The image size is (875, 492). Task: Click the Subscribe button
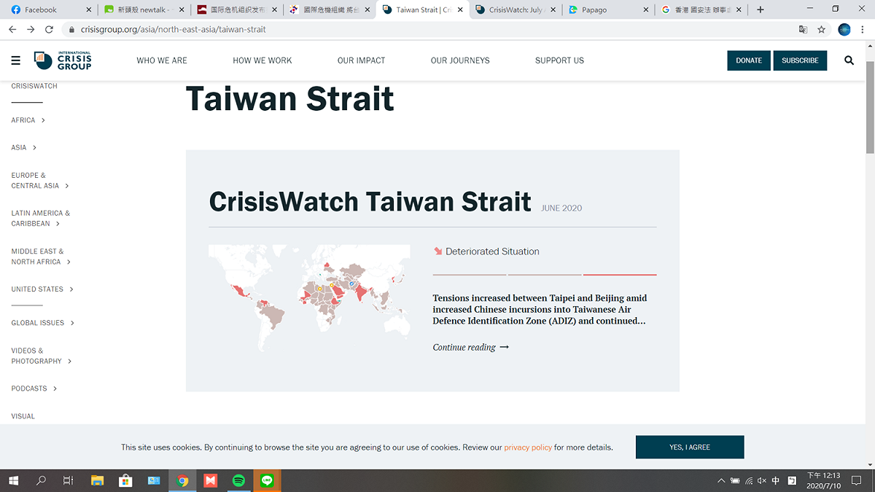tap(800, 60)
